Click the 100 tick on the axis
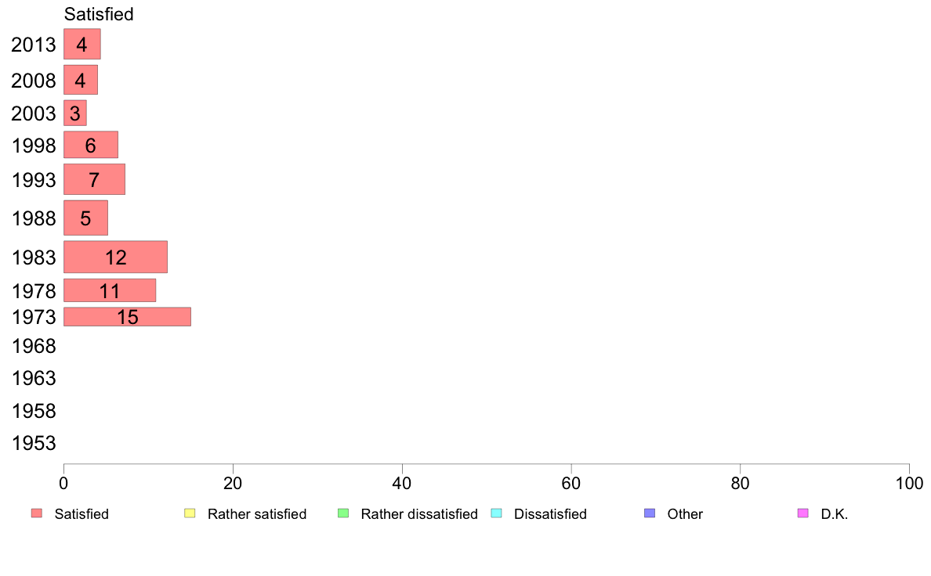Viewport: 931px width, 576px height. click(909, 484)
